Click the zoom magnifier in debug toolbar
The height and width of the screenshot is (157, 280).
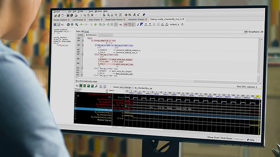coord(77,24)
